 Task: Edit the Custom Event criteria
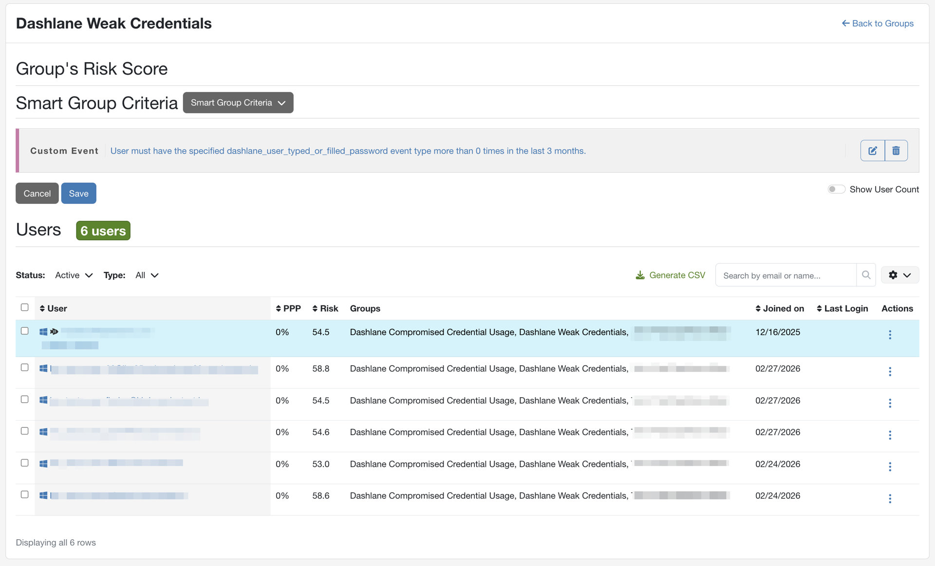[873, 151]
